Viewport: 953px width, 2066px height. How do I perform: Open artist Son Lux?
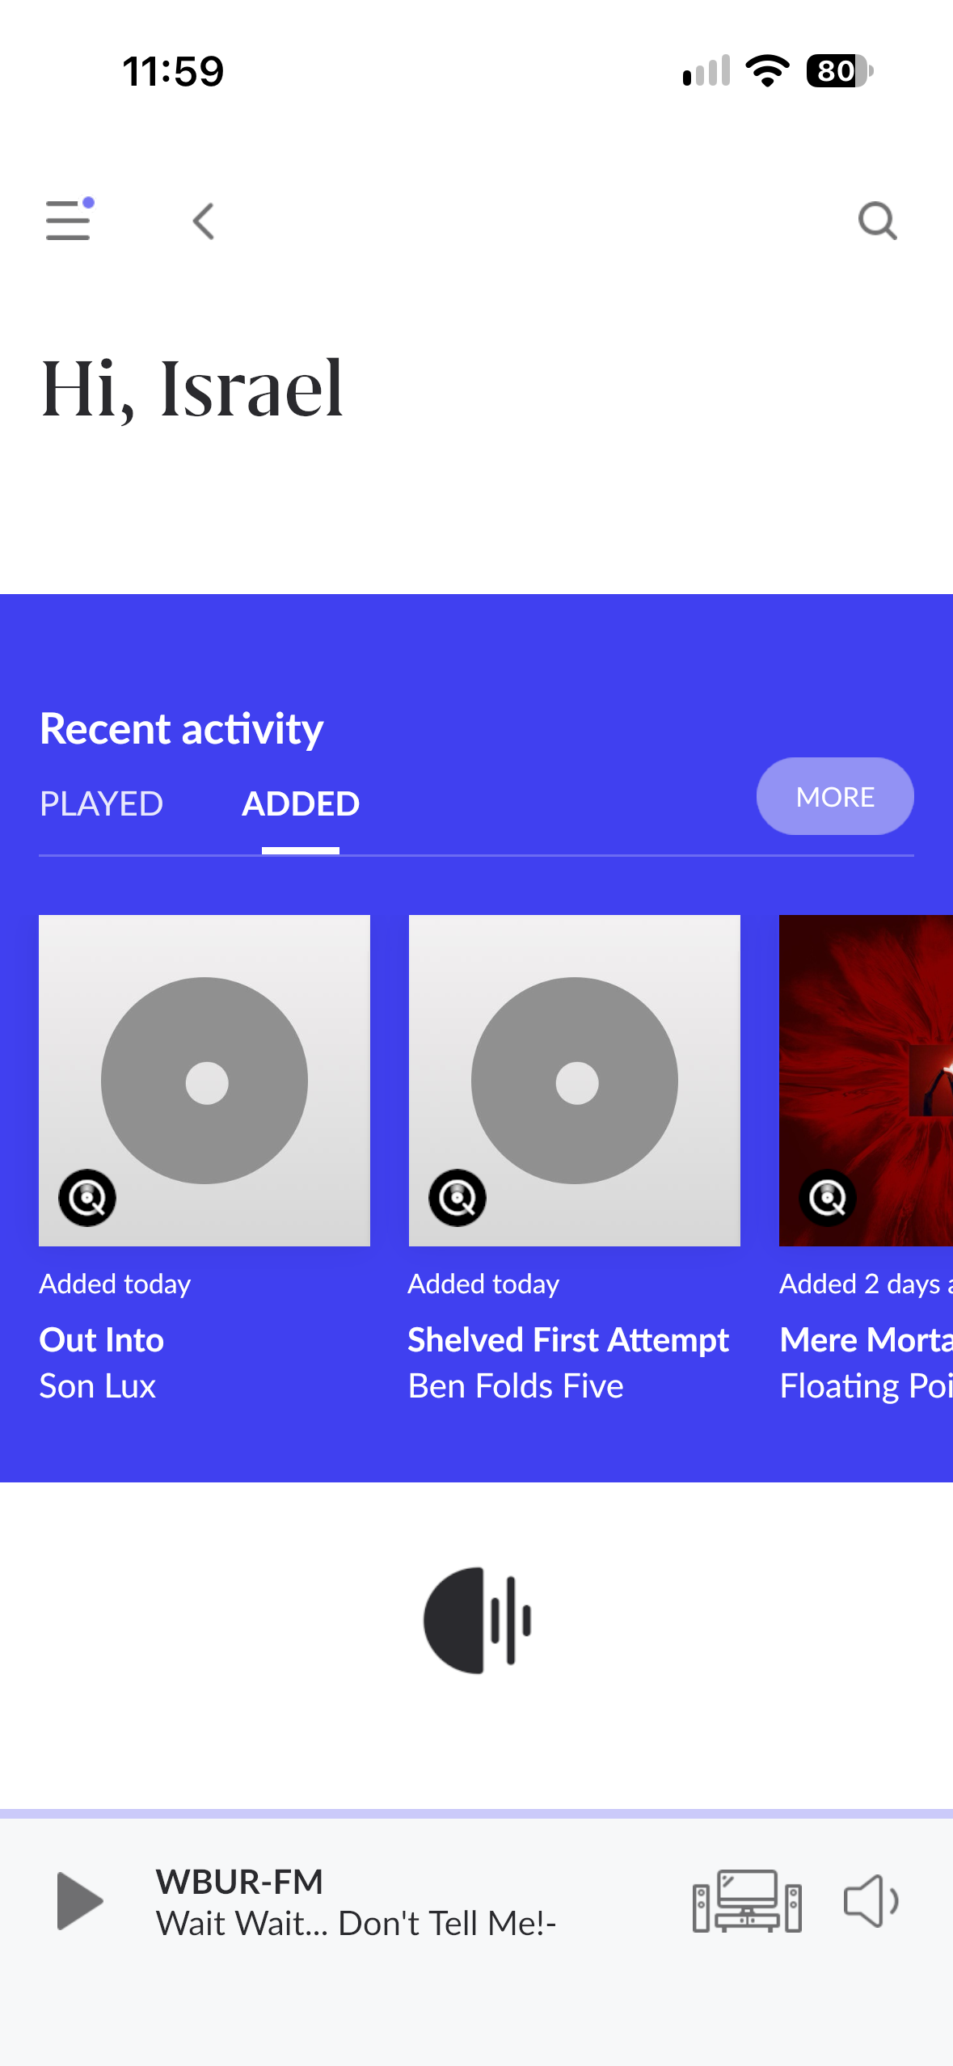pos(98,1386)
